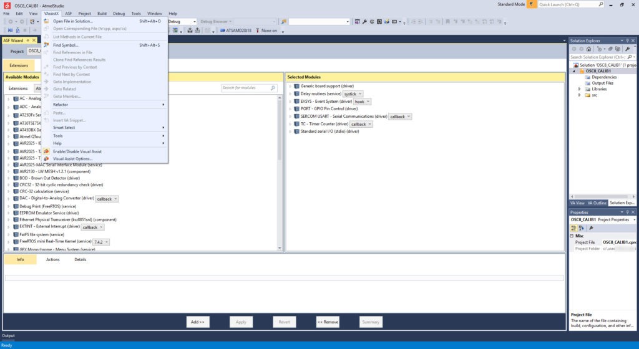Open callback dropdown for SERCOM USART

point(400,117)
